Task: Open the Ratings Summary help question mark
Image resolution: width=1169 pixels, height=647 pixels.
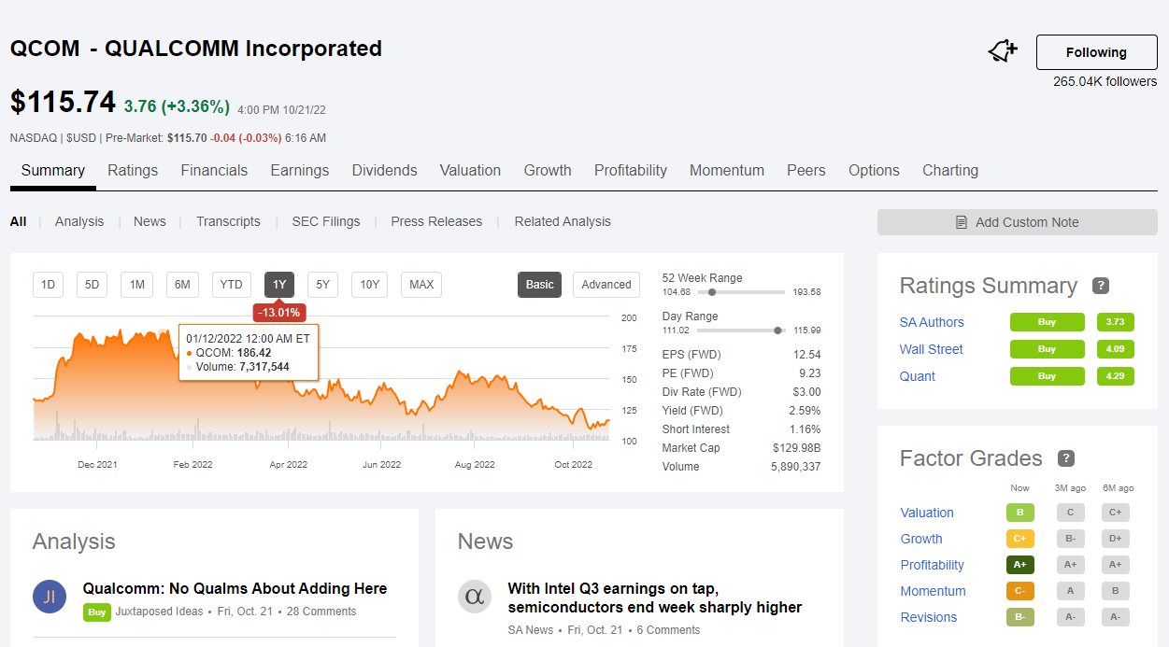Action: click(x=1101, y=286)
